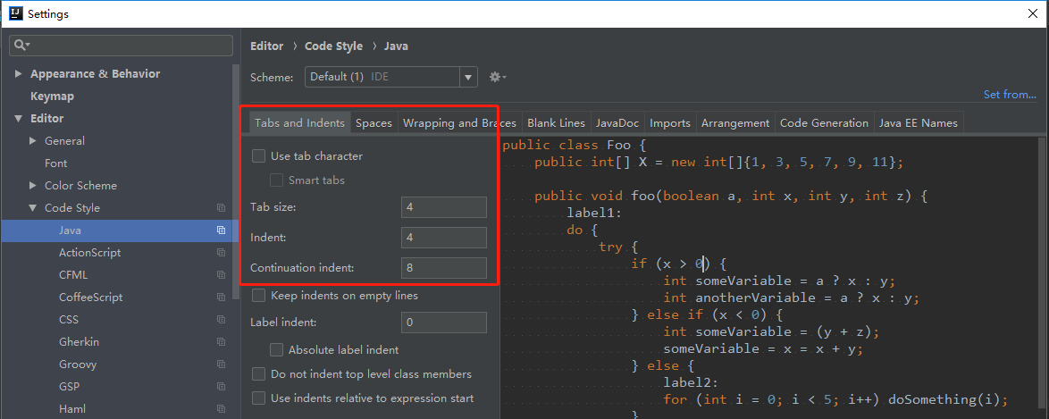Click copy icon beside Code Style

coord(221,208)
